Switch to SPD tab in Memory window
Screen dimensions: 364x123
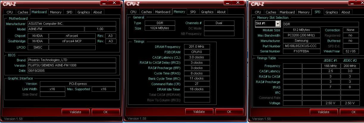tap(193, 12)
